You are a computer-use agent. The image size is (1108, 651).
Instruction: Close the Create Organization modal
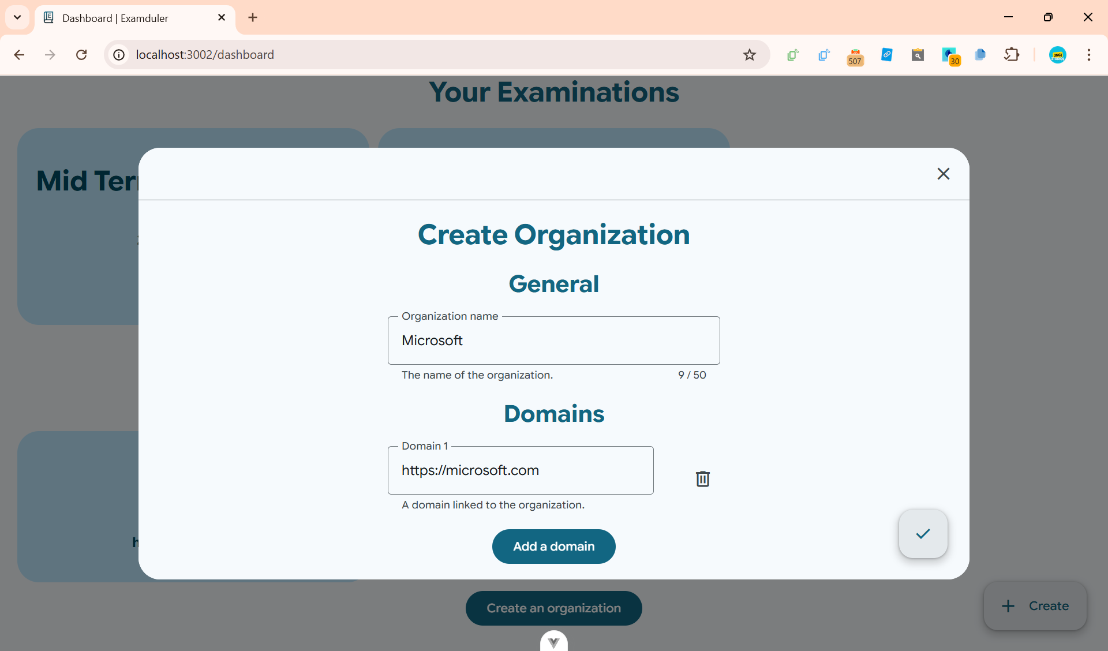point(943,174)
